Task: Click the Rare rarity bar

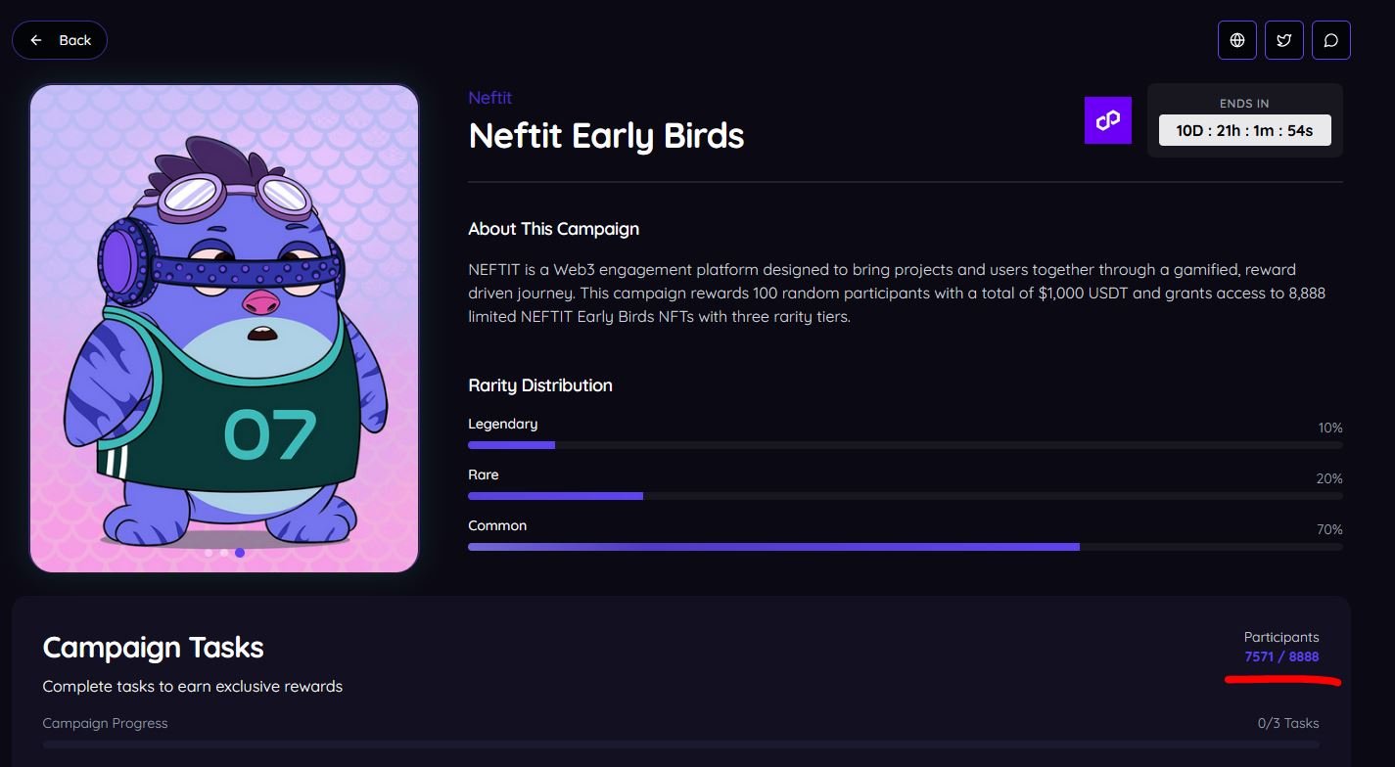Action: click(x=905, y=496)
